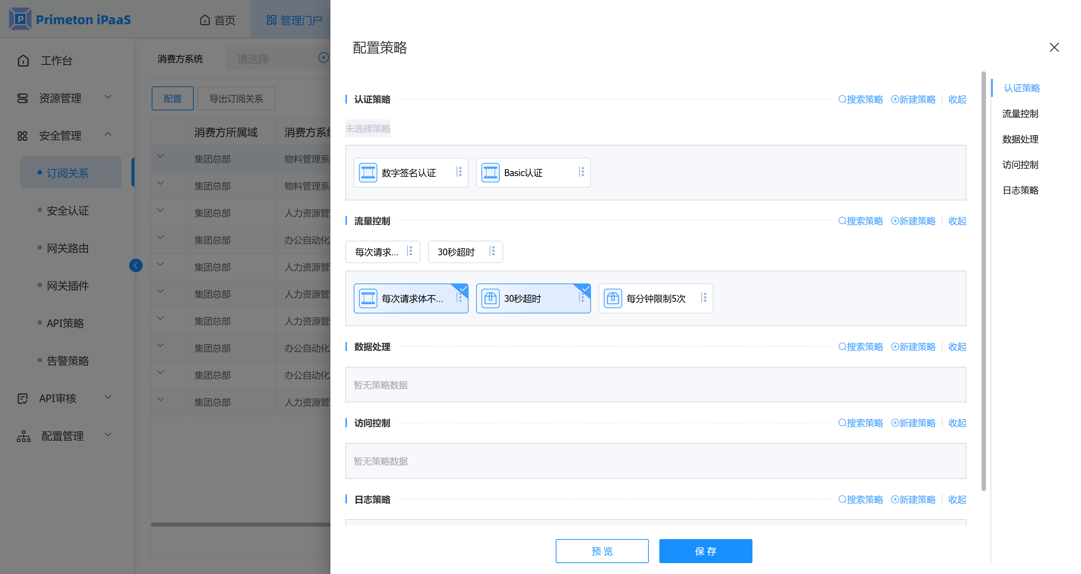Image resolution: width=1081 pixels, height=574 pixels.
Task: Click the 保存 button
Action: (705, 551)
